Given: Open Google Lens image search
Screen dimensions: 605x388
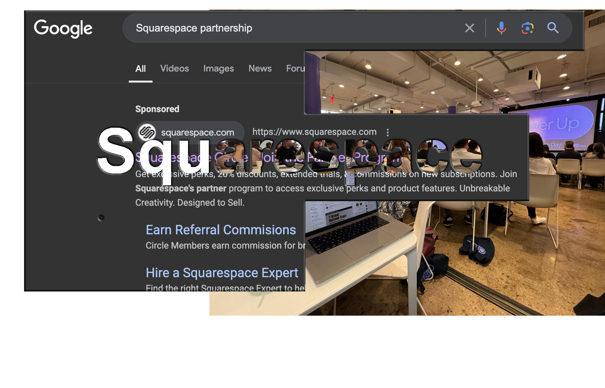Looking at the screenshot, I should point(527,28).
